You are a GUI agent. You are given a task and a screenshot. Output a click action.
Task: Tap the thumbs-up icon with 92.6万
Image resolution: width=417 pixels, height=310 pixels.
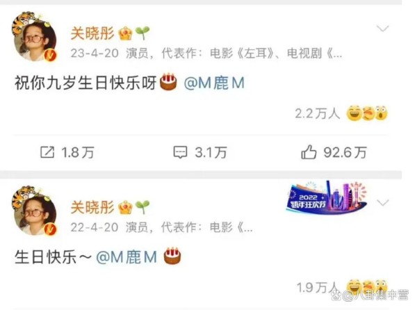coord(309,152)
